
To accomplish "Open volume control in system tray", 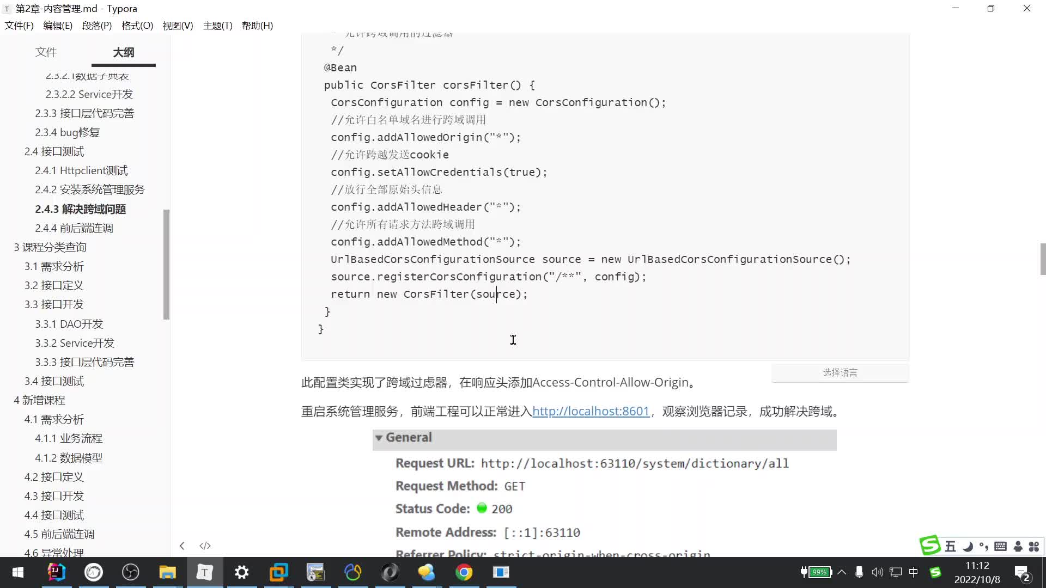I will pyautogui.click(x=877, y=572).
